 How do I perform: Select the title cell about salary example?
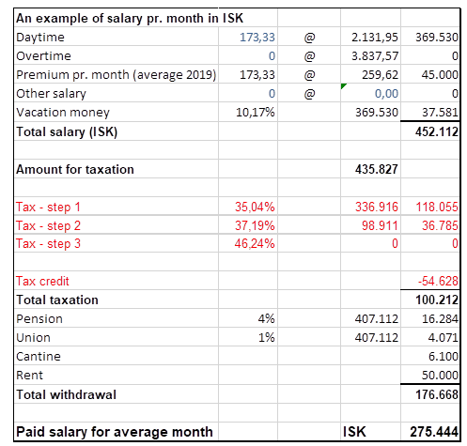130,18
